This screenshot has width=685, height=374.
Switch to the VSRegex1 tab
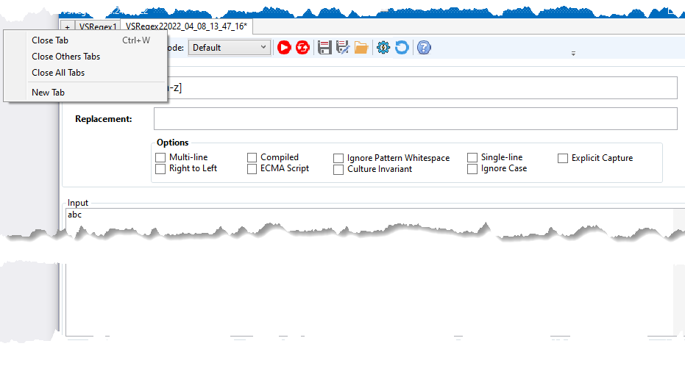coord(98,26)
